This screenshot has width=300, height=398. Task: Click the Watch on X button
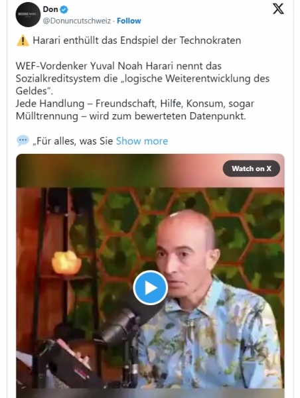pos(252,168)
